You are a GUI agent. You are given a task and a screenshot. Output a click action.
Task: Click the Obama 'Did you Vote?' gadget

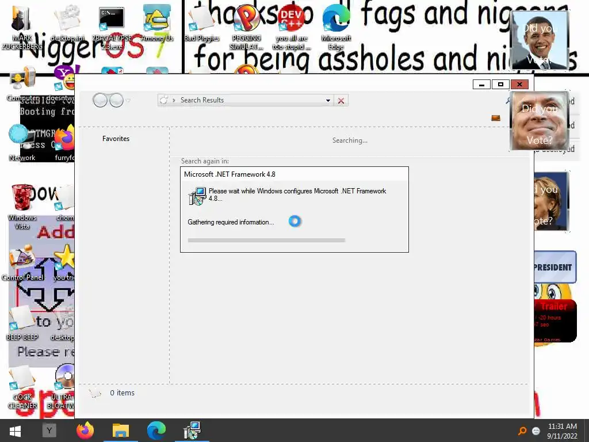(x=540, y=40)
